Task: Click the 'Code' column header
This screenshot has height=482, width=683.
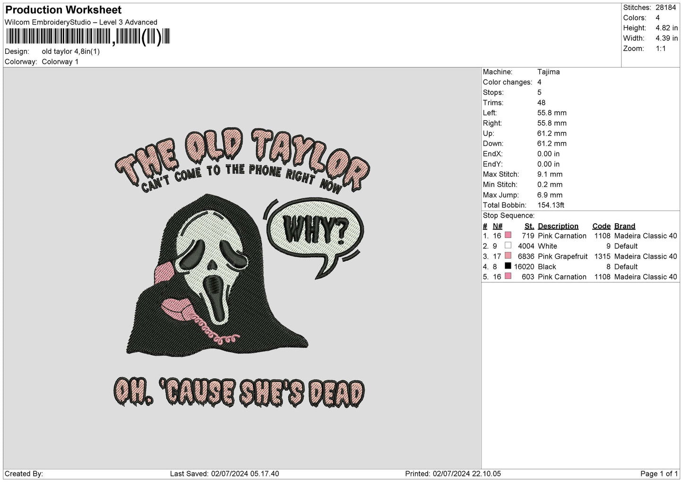Action: click(x=601, y=226)
